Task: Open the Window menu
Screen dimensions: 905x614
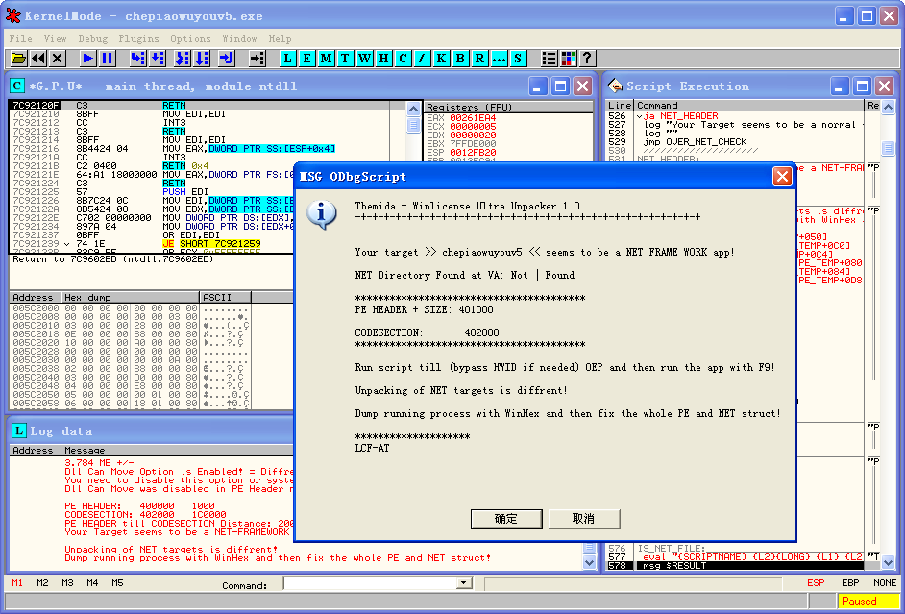Action: pyautogui.click(x=239, y=38)
